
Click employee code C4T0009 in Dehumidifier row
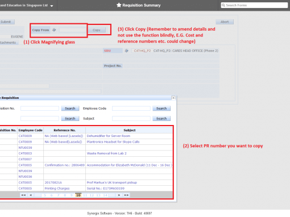point(25,136)
